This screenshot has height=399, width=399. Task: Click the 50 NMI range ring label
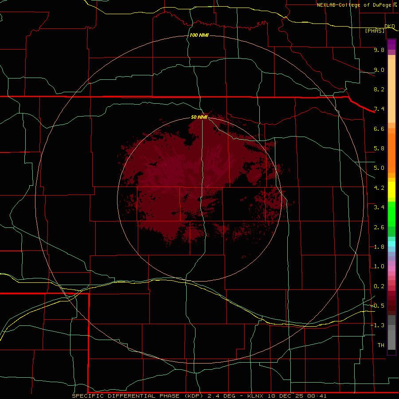[199, 117]
